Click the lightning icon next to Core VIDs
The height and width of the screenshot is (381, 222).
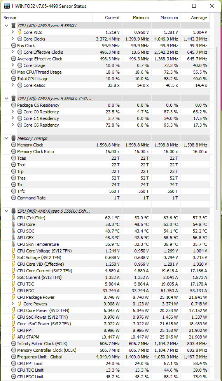20,32
